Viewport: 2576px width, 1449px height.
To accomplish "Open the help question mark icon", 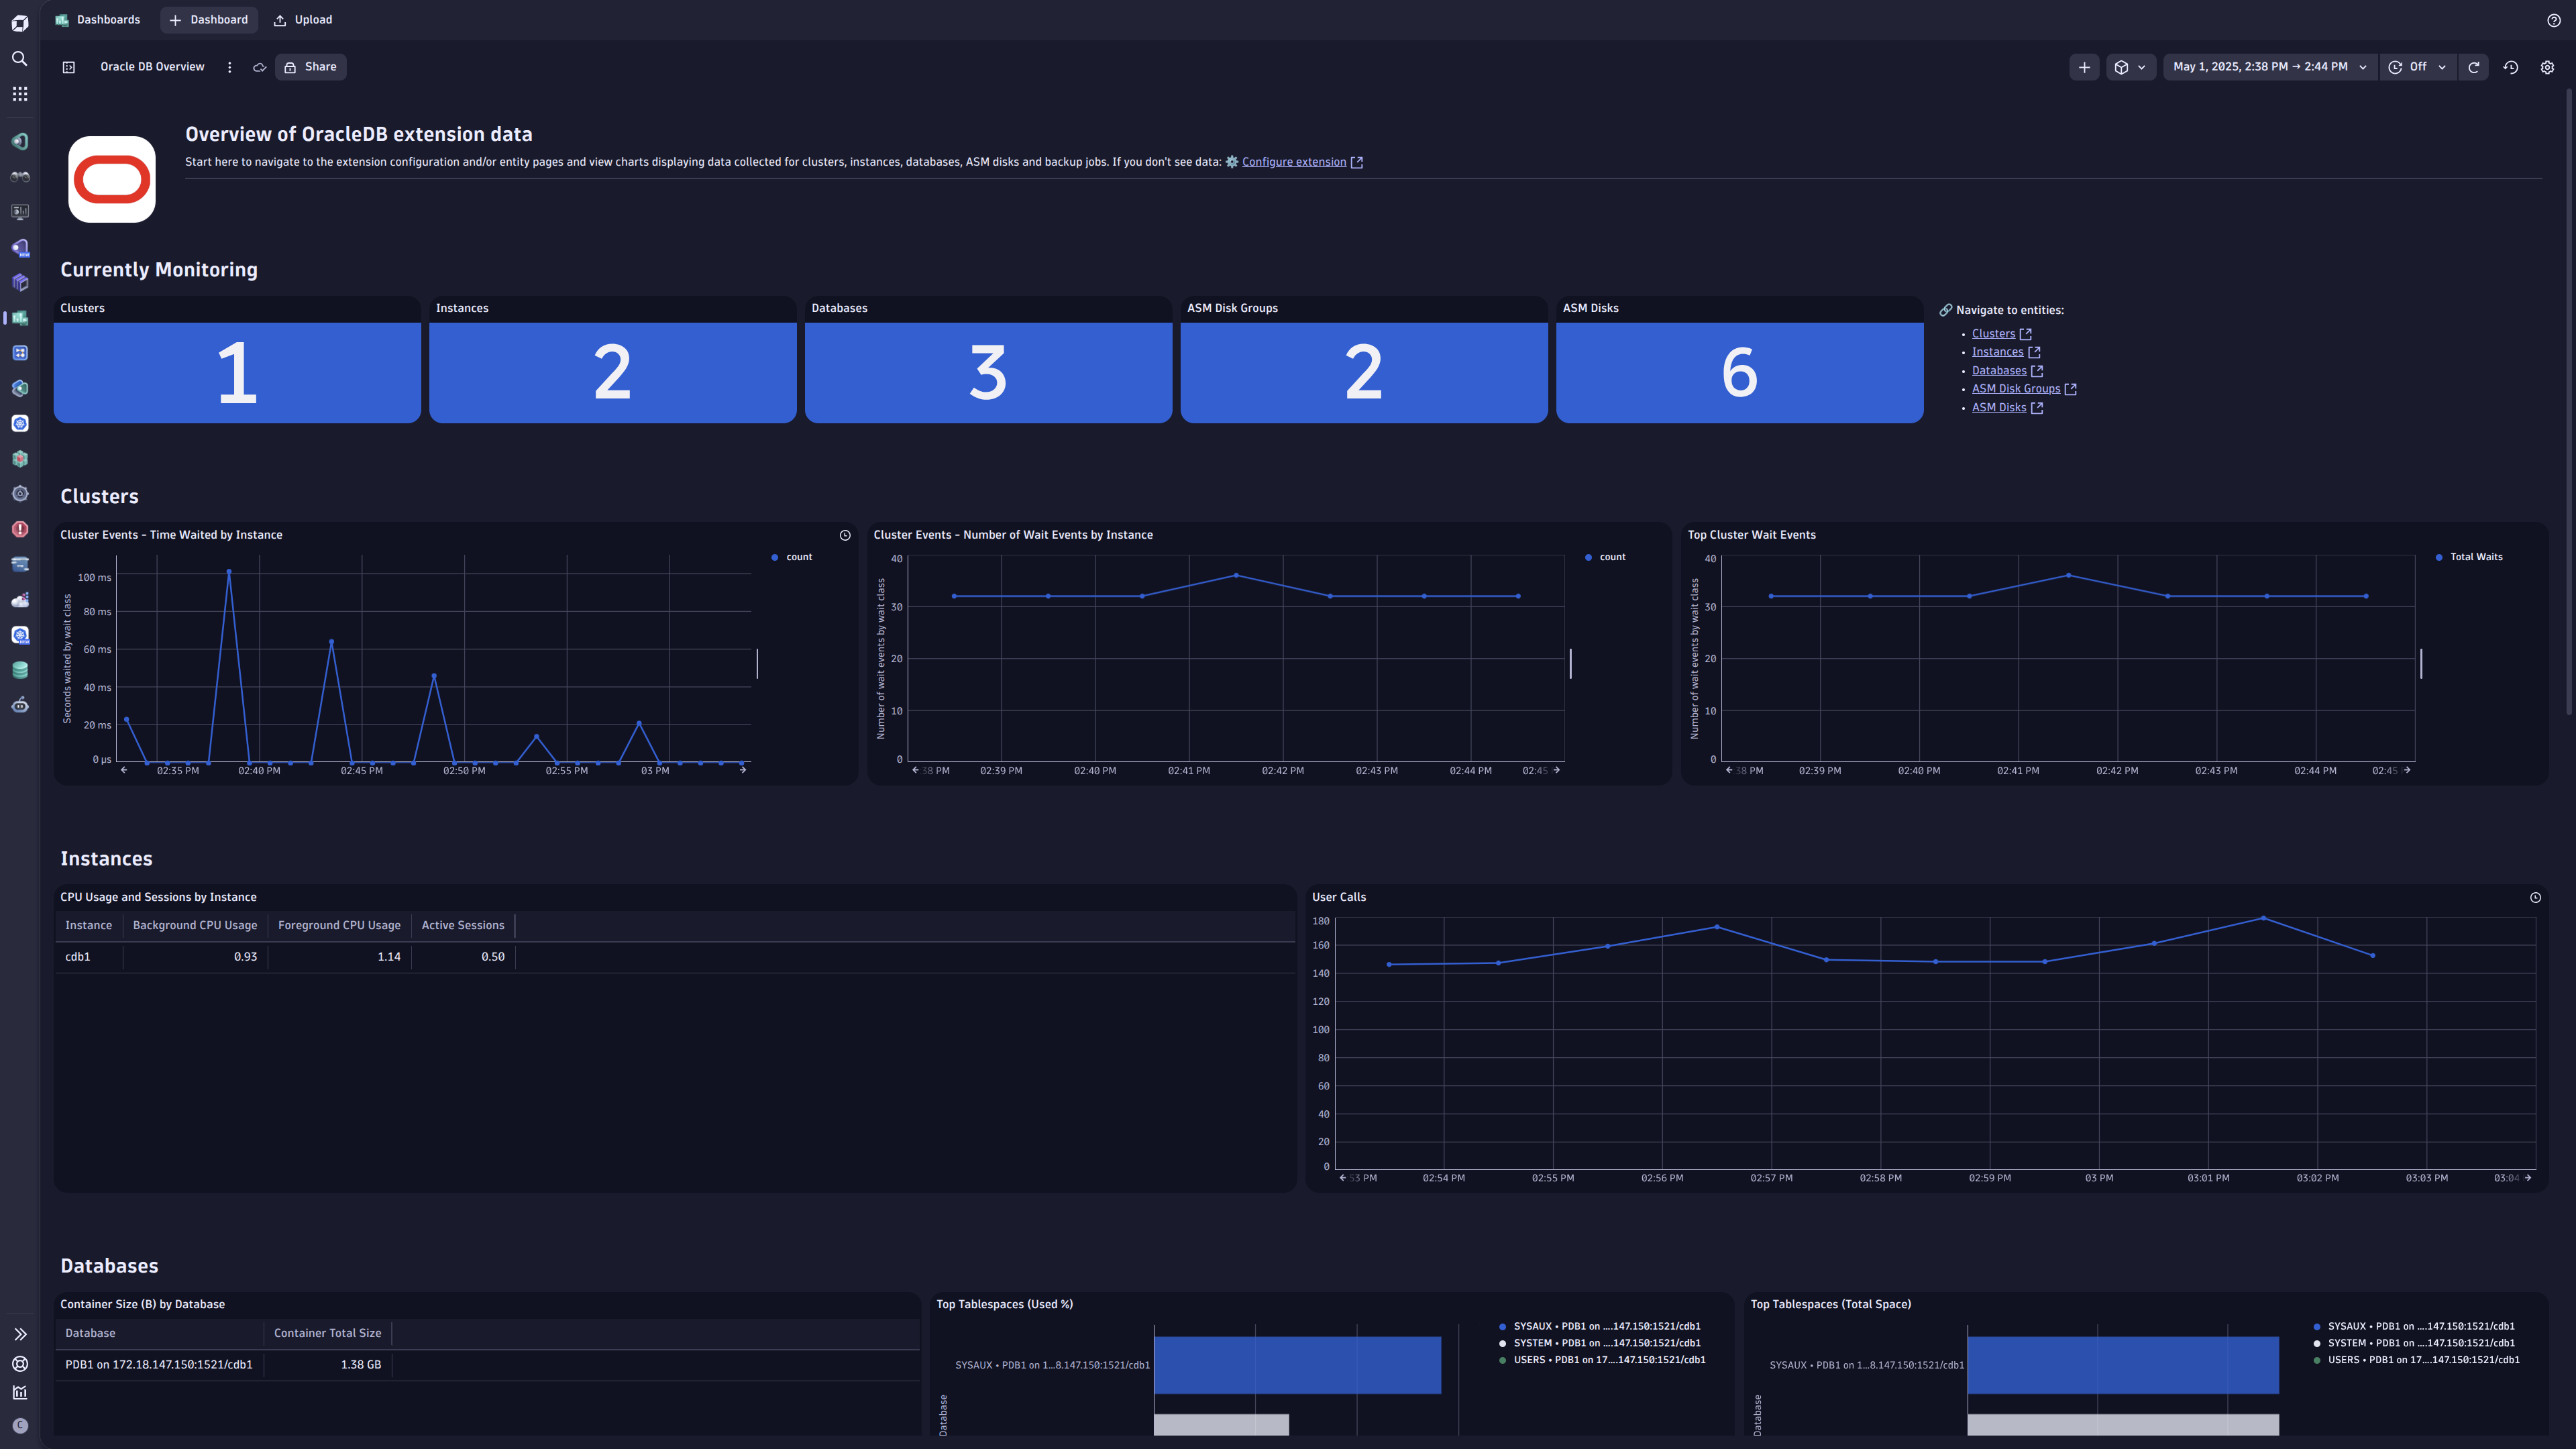I will point(2553,20).
